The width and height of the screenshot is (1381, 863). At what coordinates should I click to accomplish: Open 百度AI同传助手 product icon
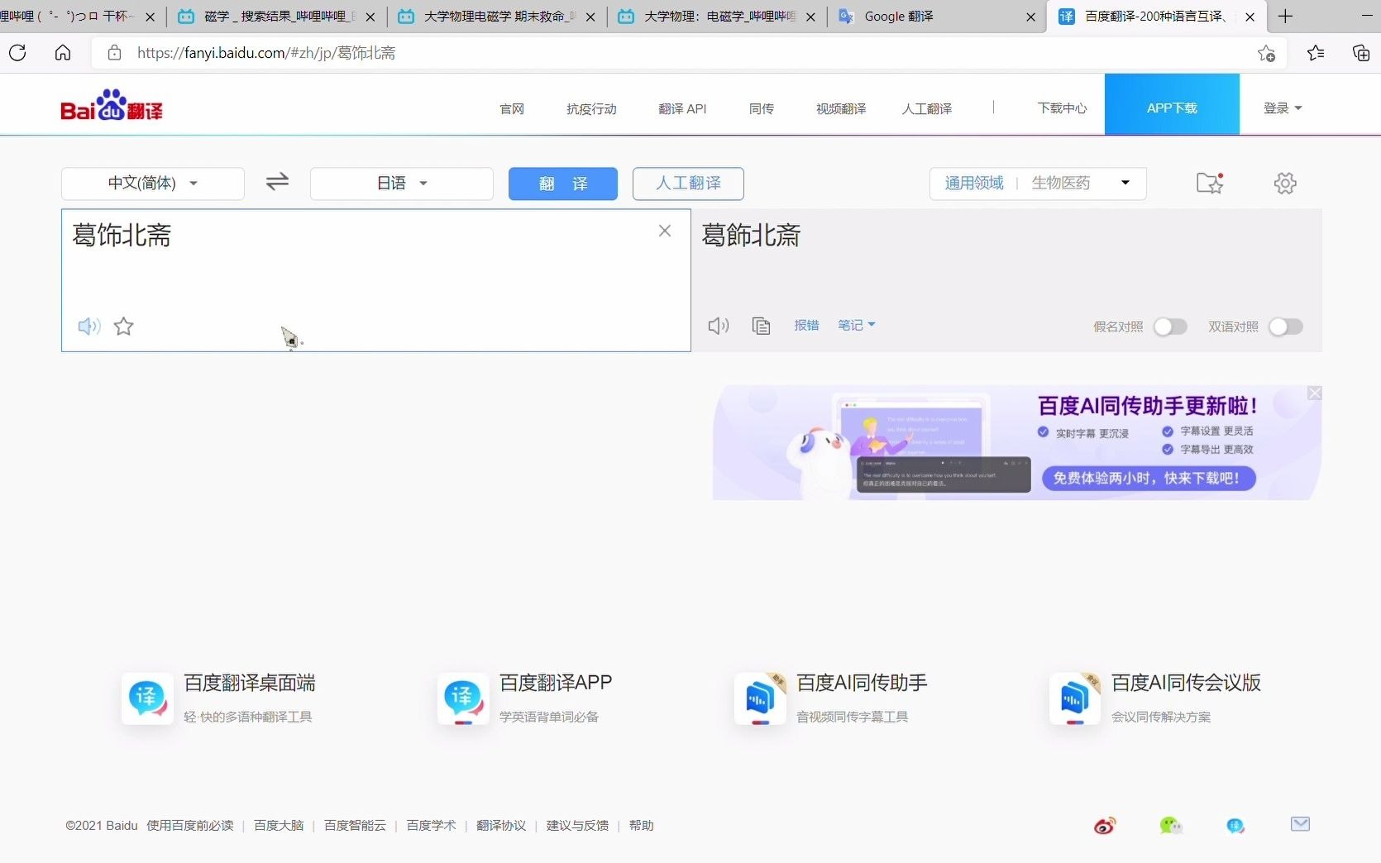pyautogui.click(x=760, y=699)
